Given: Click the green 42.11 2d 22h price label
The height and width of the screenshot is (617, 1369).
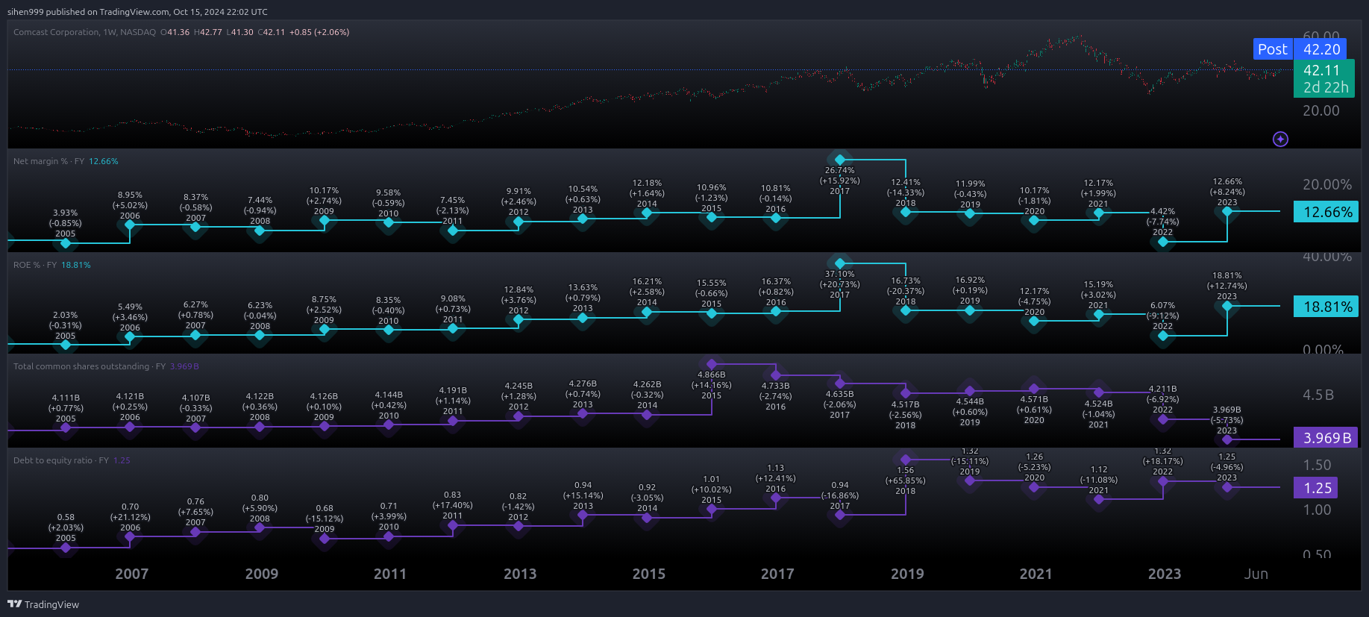Looking at the screenshot, I should click(1326, 78).
